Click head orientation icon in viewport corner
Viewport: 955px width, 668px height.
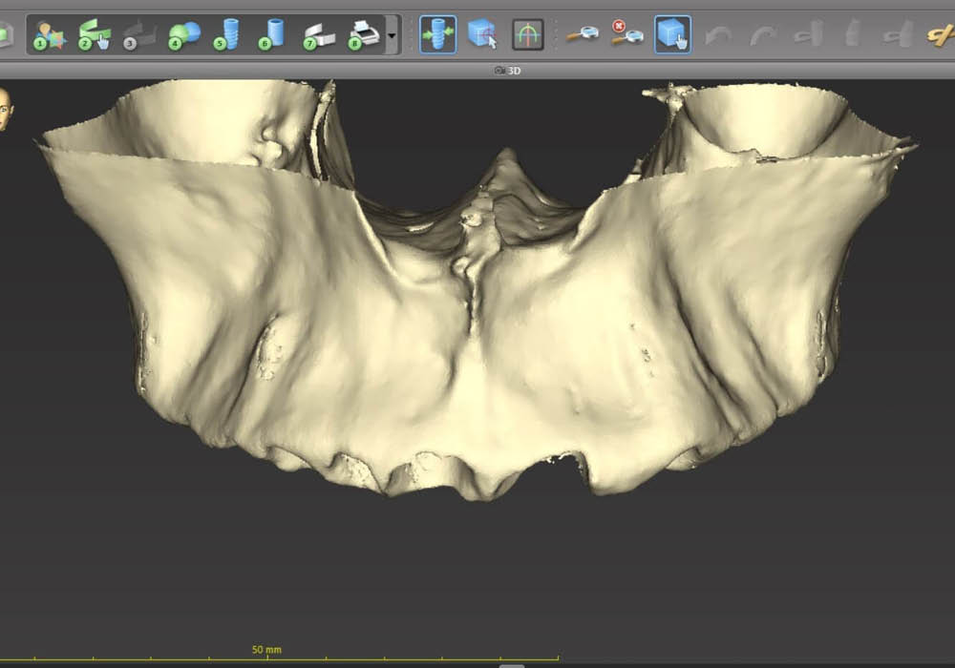pyautogui.click(x=6, y=108)
